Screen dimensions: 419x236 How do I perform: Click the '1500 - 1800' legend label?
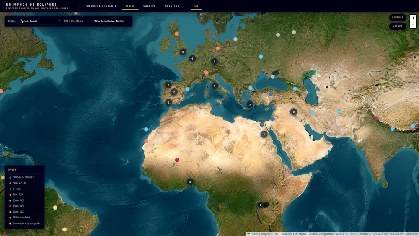[19, 206]
